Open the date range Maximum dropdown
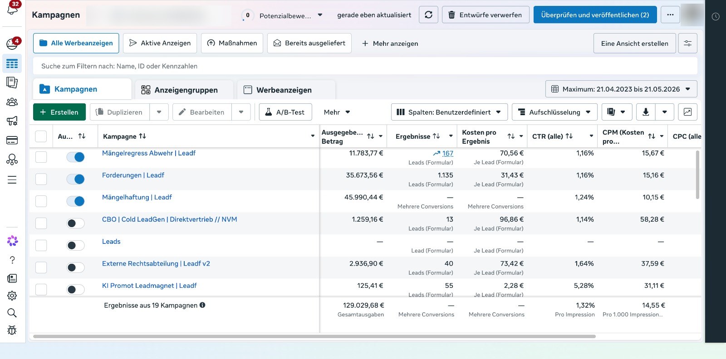This screenshot has width=726, height=359. pos(621,89)
